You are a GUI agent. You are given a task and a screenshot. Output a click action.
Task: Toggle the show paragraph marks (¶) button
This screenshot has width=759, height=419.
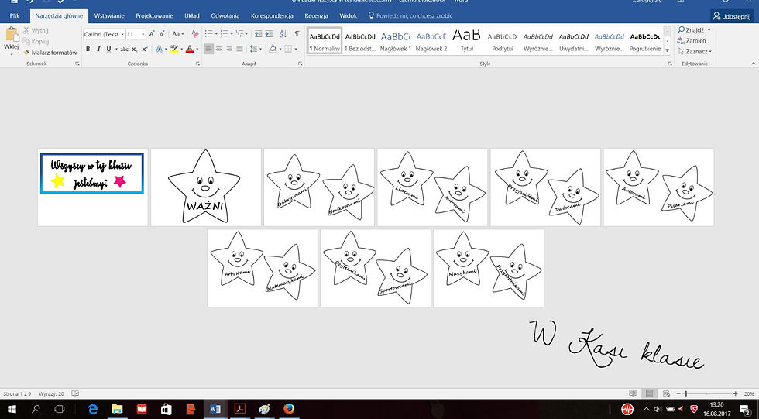tap(297, 34)
